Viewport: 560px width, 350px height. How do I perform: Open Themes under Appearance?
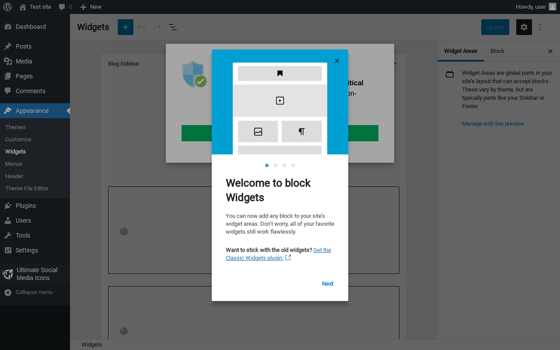(x=15, y=127)
